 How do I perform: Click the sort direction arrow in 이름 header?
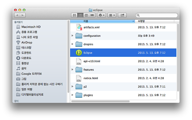(x=133, y=21)
